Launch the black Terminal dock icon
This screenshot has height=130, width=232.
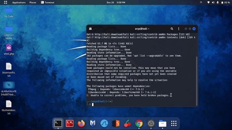pos(58,123)
